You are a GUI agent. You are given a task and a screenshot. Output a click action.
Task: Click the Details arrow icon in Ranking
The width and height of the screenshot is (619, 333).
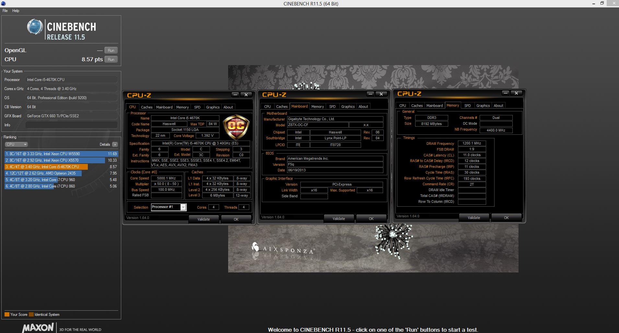pos(115,144)
